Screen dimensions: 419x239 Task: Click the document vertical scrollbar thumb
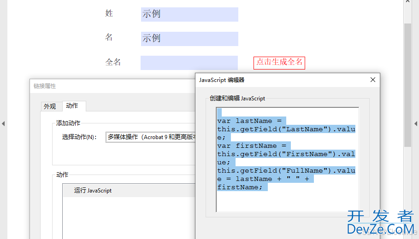click(x=407, y=85)
